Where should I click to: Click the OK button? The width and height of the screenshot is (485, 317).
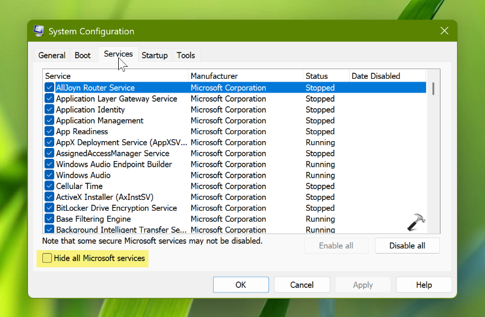241,284
